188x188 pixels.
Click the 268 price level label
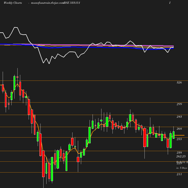pyautogui.click(x=179, y=129)
